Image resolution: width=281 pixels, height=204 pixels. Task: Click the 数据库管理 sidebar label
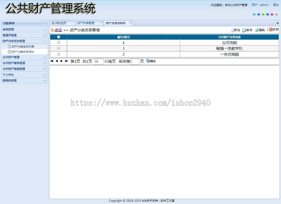tap(9, 80)
